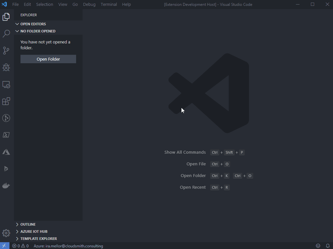Click the Open Folder button
333x249 pixels.
coord(48,59)
